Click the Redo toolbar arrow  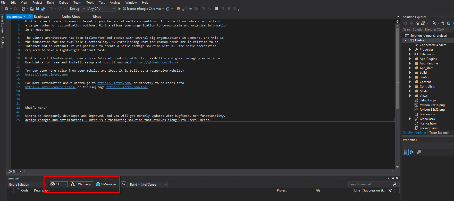(x=60, y=9)
